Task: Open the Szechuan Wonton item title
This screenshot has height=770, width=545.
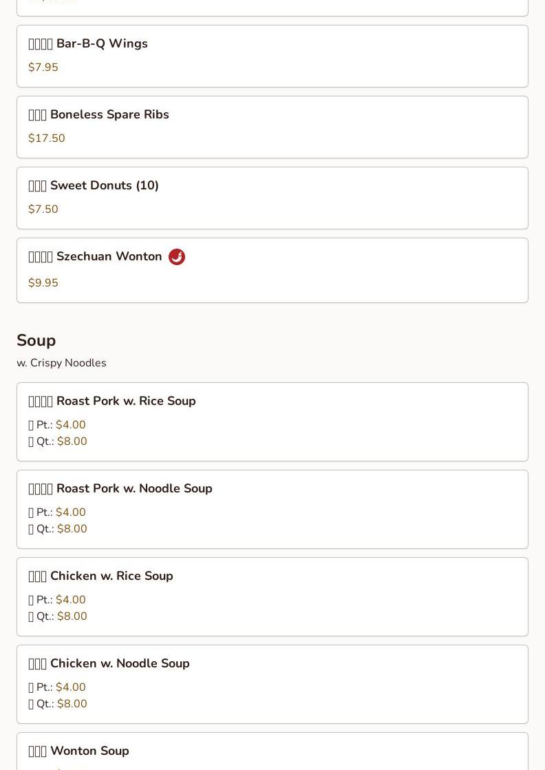Action: coord(96,257)
